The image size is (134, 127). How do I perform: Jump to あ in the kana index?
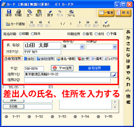point(128,32)
